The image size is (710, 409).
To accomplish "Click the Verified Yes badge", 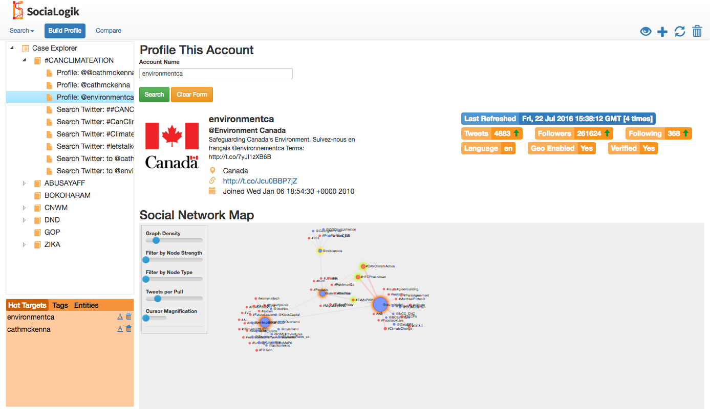I will click(x=633, y=148).
